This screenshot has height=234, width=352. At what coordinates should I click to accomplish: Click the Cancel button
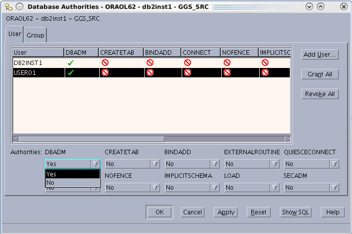click(193, 212)
